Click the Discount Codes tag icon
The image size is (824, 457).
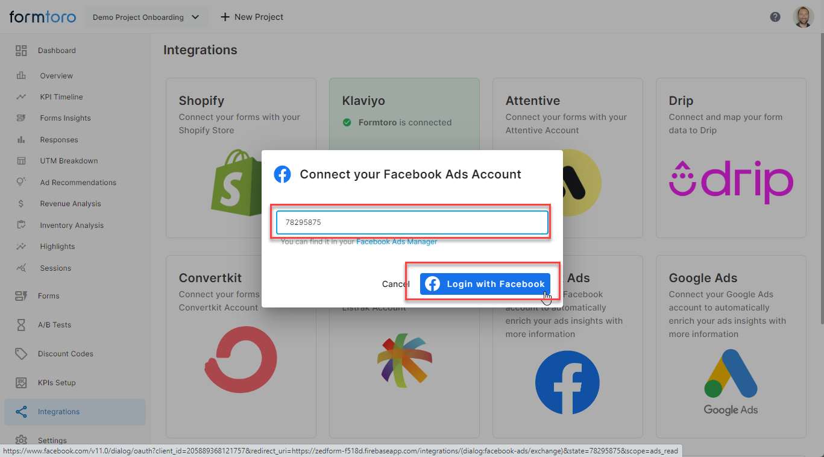click(21, 354)
